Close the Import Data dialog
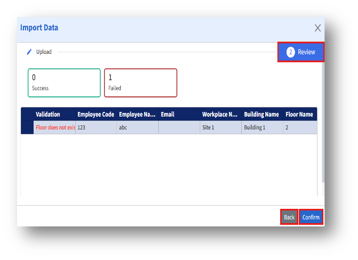The height and width of the screenshot is (260, 358). 318,28
